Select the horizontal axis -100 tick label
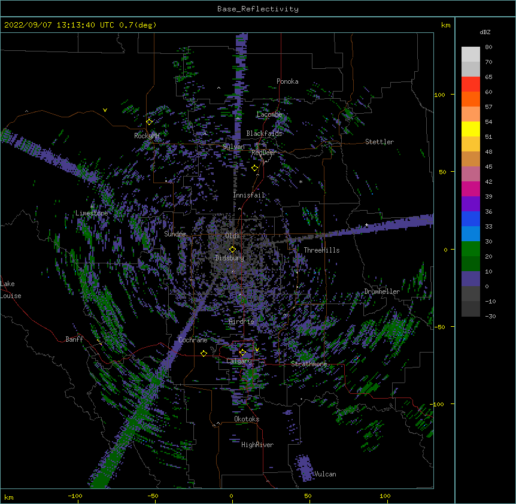Viewport: 516px width, 504px height. [75, 496]
